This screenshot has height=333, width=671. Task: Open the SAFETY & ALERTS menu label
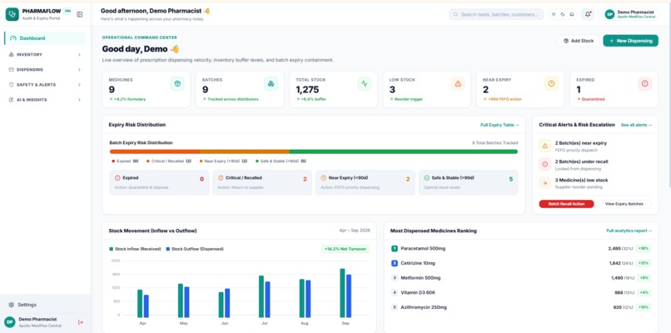coord(36,85)
